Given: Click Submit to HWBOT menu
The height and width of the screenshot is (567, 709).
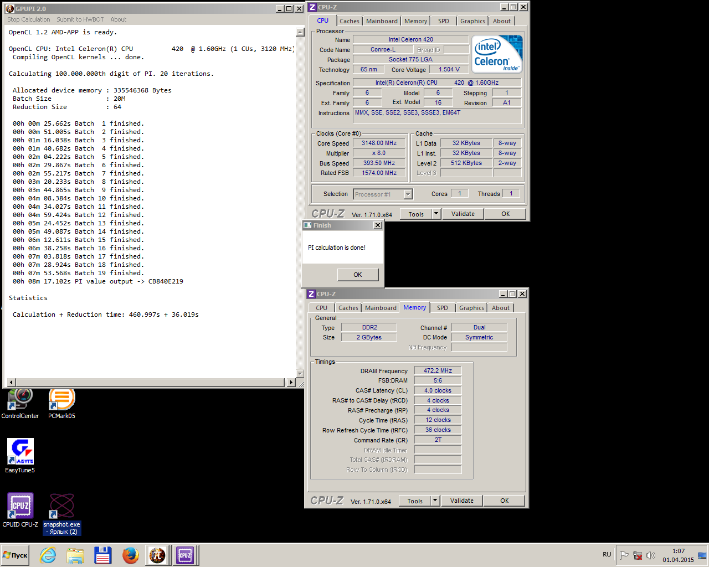Looking at the screenshot, I should point(80,19).
